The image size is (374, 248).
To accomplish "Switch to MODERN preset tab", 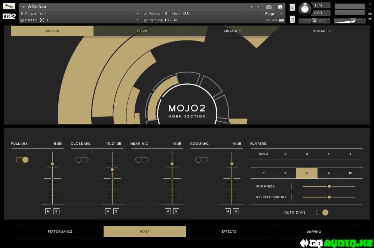I will click(x=52, y=31).
